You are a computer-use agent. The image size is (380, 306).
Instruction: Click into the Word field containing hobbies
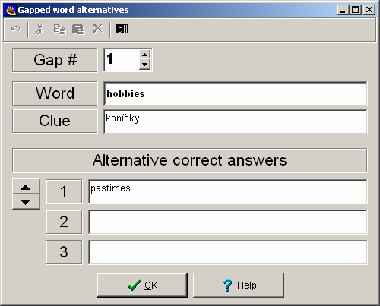point(236,93)
